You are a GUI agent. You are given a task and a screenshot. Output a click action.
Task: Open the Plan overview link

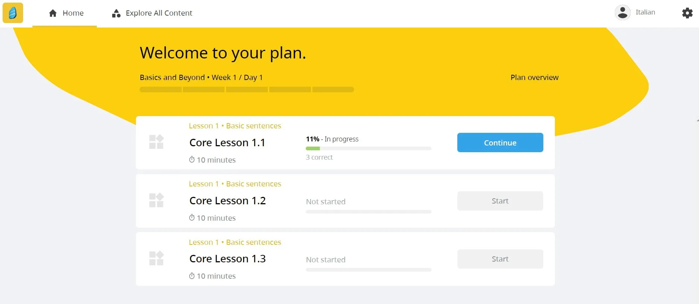click(x=534, y=77)
